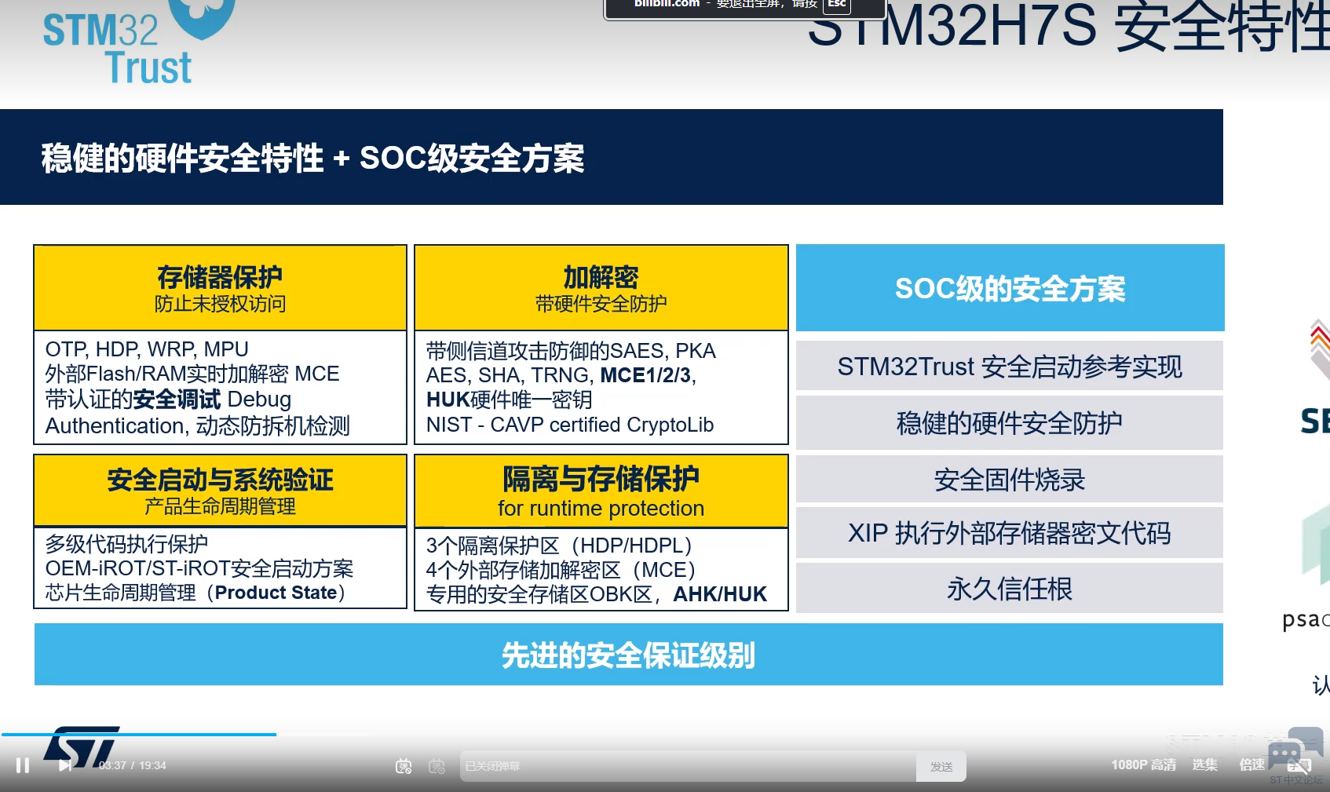Click the 防止未授权访问 subtitle

pyautogui.click(x=220, y=304)
